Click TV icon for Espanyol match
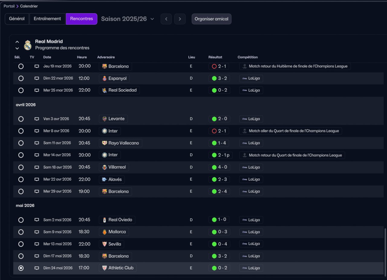 click(x=37, y=78)
